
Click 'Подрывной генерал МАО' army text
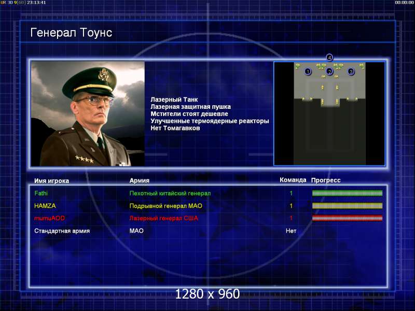click(x=166, y=206)
